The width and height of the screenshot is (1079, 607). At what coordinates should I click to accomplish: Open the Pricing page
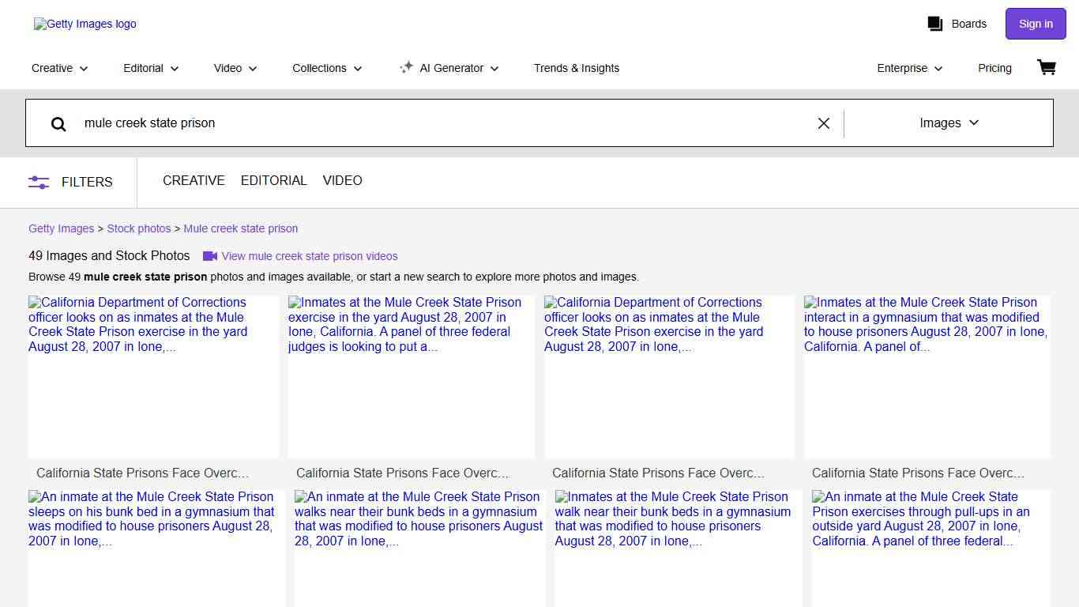[x=994, y=68]
